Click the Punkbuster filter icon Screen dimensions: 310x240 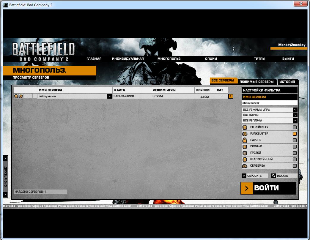coord(245,134)
